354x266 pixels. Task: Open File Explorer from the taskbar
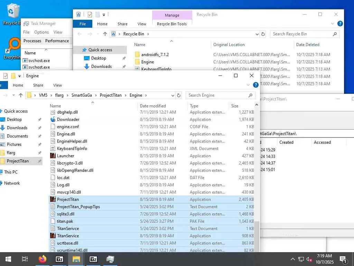pyautogui.click(x=76, y=259)
